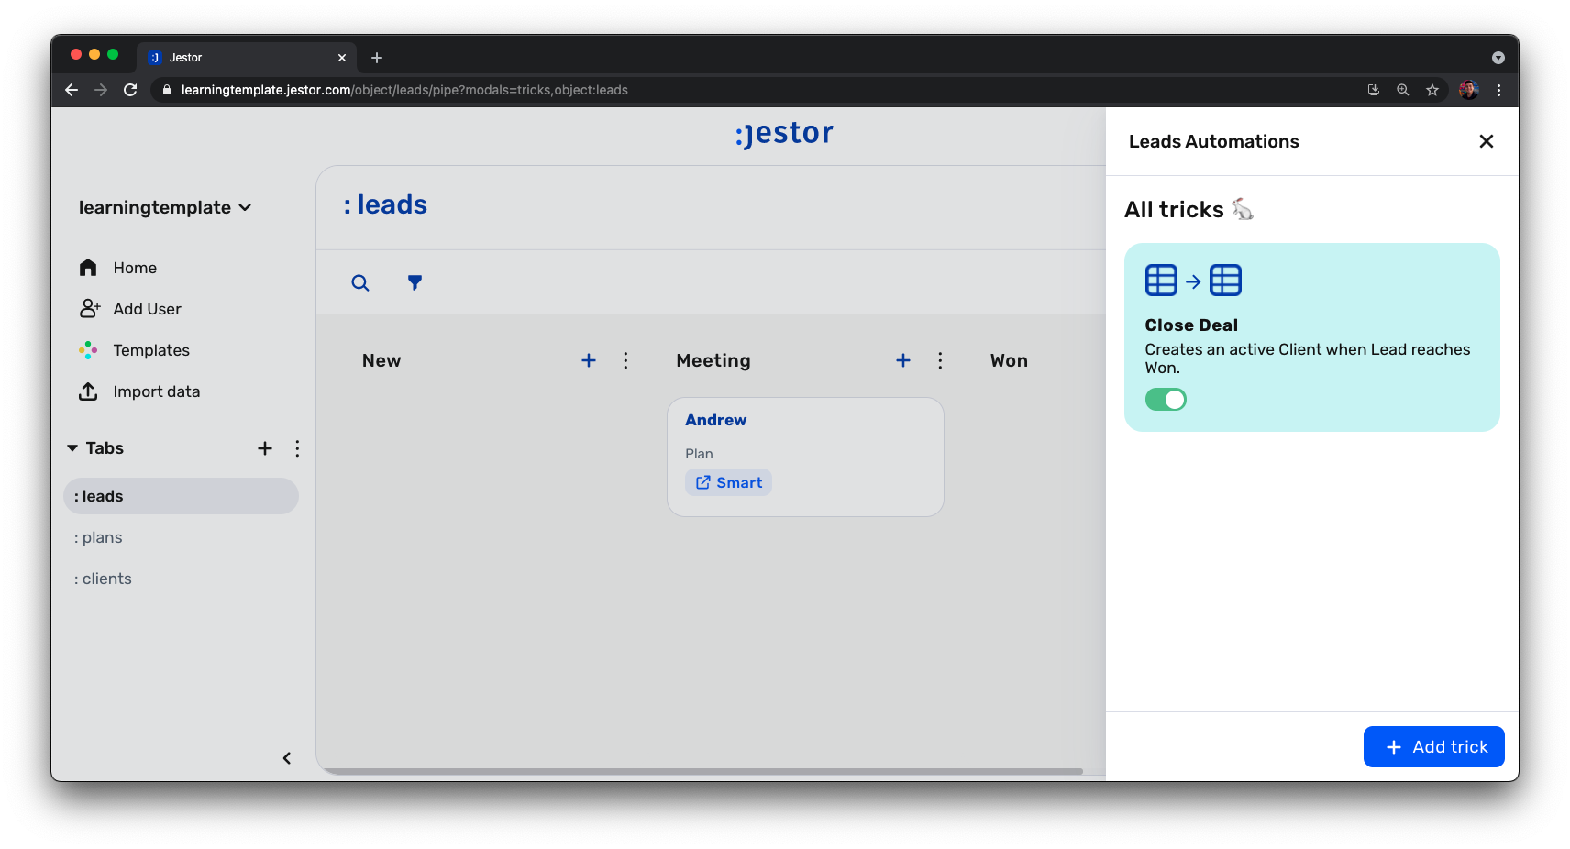Screen dimensions: 1570x849
Task: Open the Smart plan link
Action: [728, 482]
